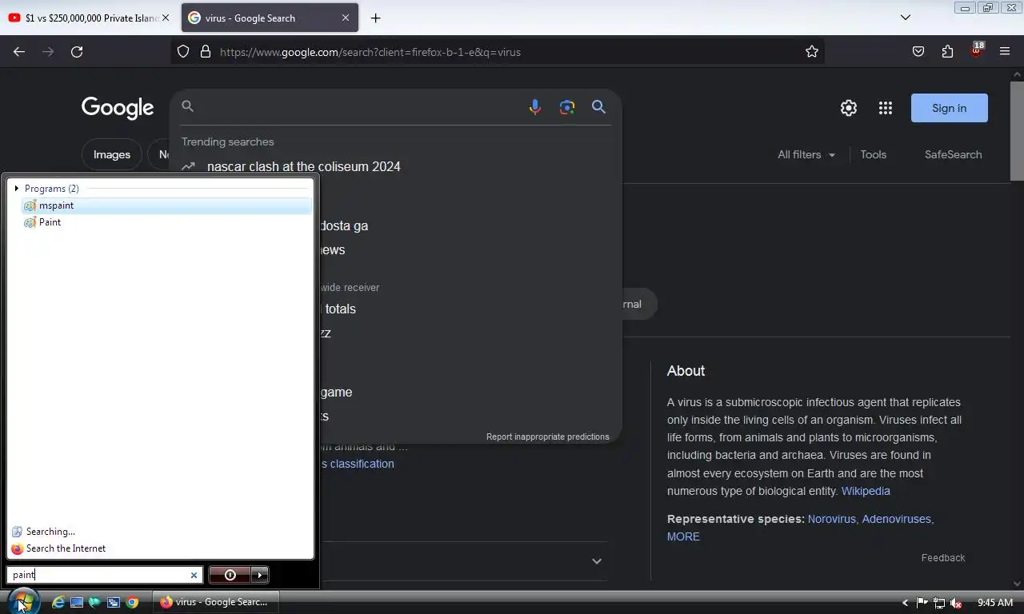The height and width of the screenshot is (614, 1024).
Task: Click the uBlock Origin extension badge
Action: [976, 52]
